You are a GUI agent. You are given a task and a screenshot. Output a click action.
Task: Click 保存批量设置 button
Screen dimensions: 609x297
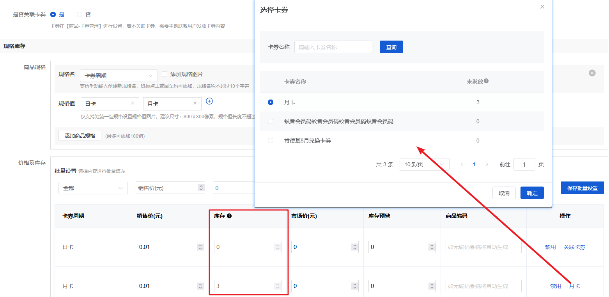pyautogui.click(x=582, y=188)
